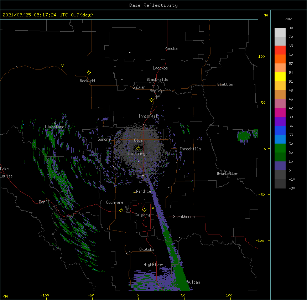Click the Sylvan town label
This screenshot has height=300, width=307.
click(139, 87)
